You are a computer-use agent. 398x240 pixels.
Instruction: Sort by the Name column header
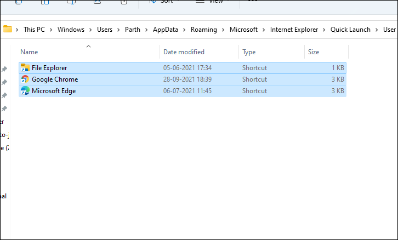tap(29, 52)
